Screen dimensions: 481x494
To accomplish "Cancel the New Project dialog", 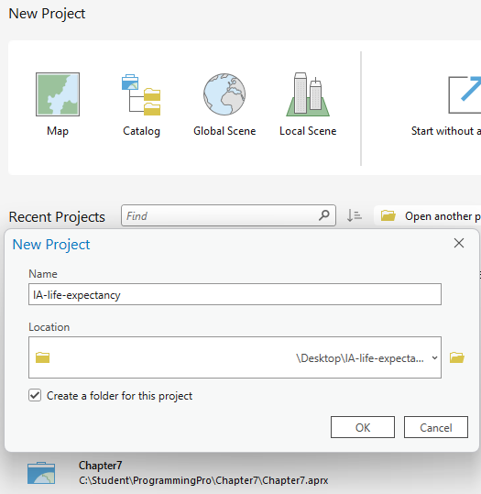I will coord(436,427).
